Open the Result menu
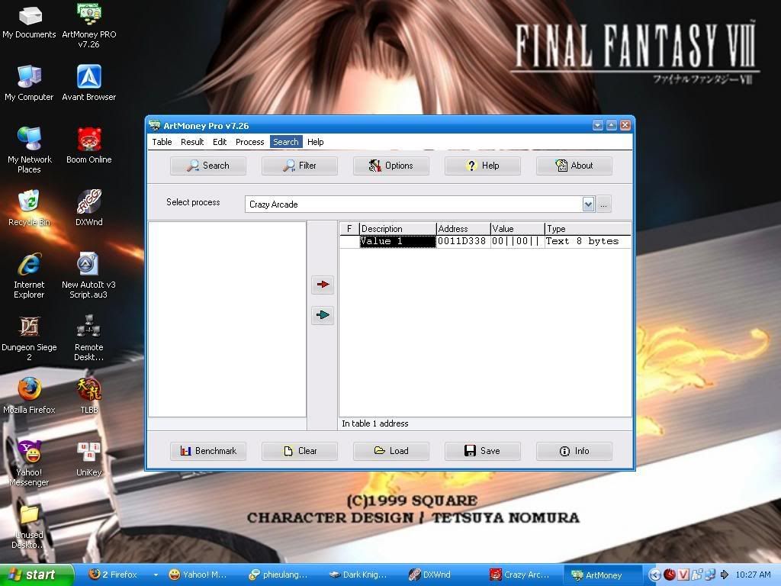 click(x=192, y=142)
